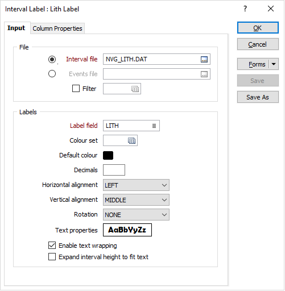
Task: Switch to the Column Properties tab
Action: tap(57, 28)
